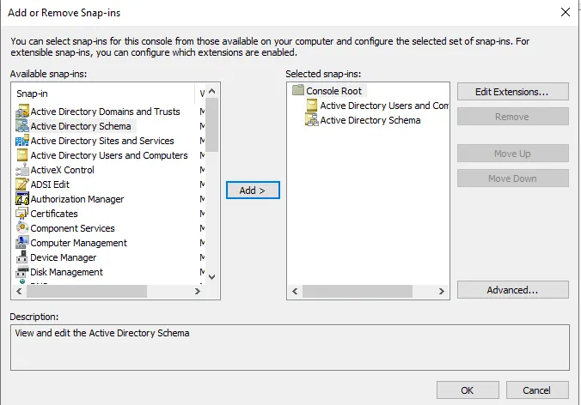This screenshot has height=405, width=581.
Task: Click the Certificates icon
Action: pos(22,214)
